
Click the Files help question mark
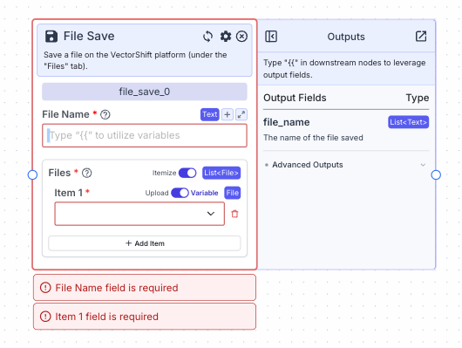[x=86, y=173]
